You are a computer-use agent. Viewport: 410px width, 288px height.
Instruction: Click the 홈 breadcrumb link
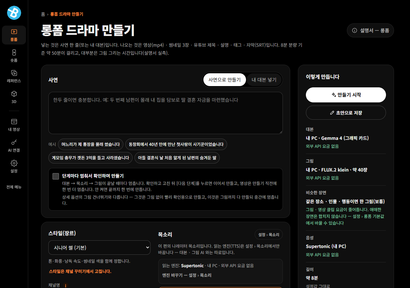[x=43, y=14]
